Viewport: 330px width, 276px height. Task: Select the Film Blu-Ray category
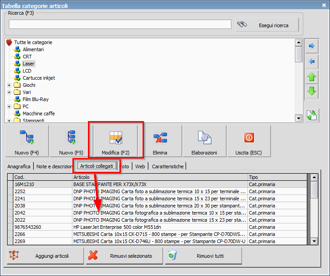point(36,99)
